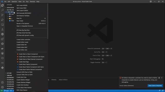Select Convert JSON files to YAML
The height and width of the screenshot is (92, 165).
[x=31, y=72]
